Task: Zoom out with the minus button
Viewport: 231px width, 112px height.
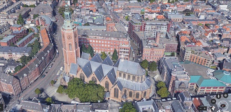Action: click(201, 108)
